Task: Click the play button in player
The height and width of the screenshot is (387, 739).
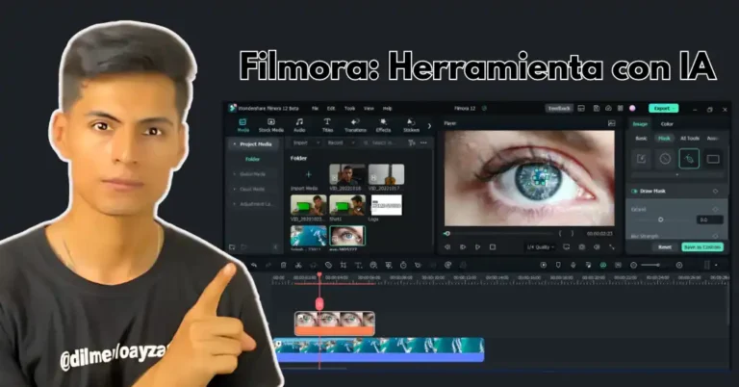Action: 477,247
